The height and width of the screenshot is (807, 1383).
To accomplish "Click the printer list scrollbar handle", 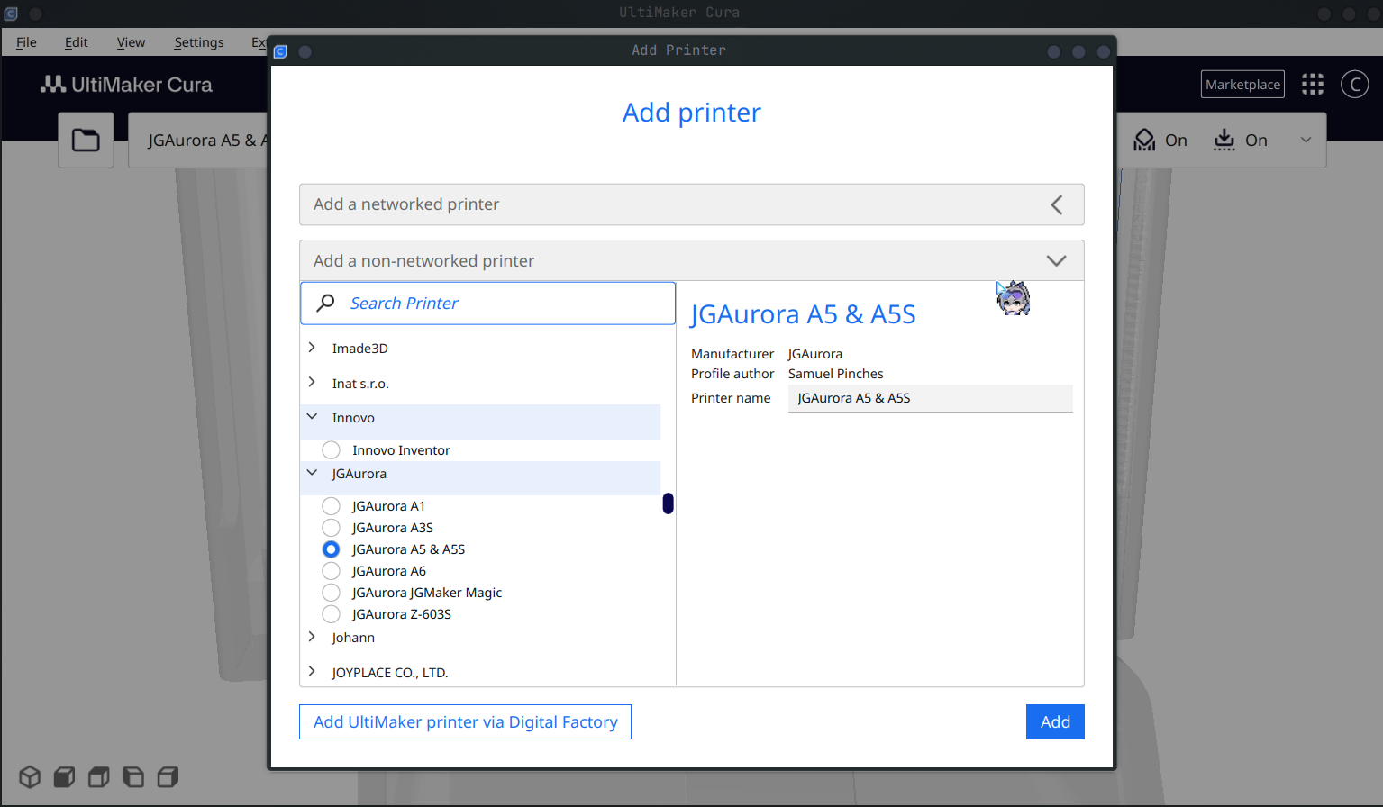I will (668, 503).
